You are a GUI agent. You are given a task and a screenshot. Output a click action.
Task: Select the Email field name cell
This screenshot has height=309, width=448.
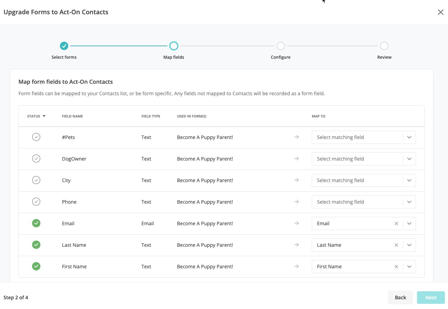pyautogui.click(x=68, y=223)
